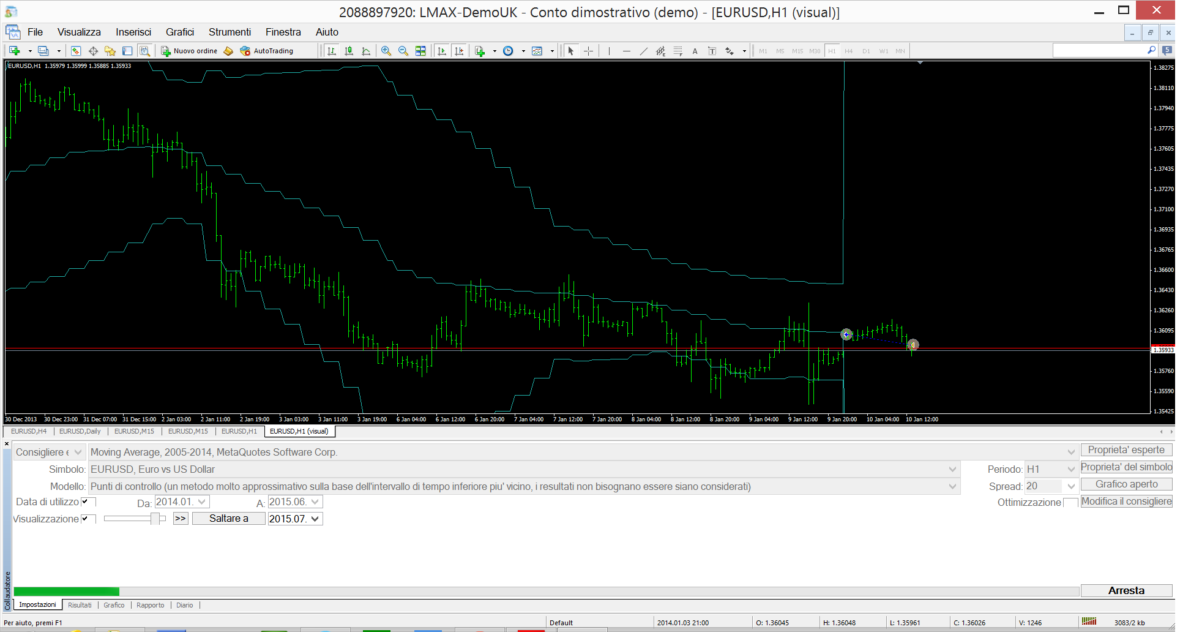Switch to EURUSD,Daily chart tab

pyautogui.click(x=80, y=431)
